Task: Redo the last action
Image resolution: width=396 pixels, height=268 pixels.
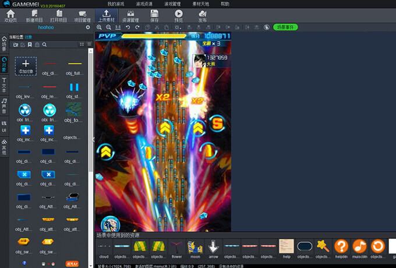Action: 137,27
